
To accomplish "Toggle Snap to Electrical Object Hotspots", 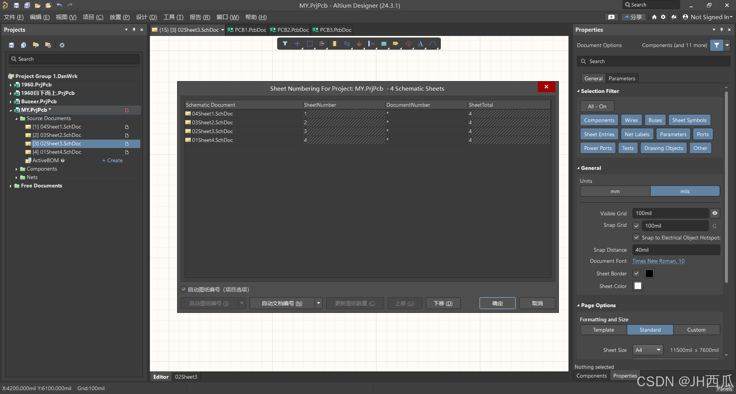I will (x=636, y=238).
